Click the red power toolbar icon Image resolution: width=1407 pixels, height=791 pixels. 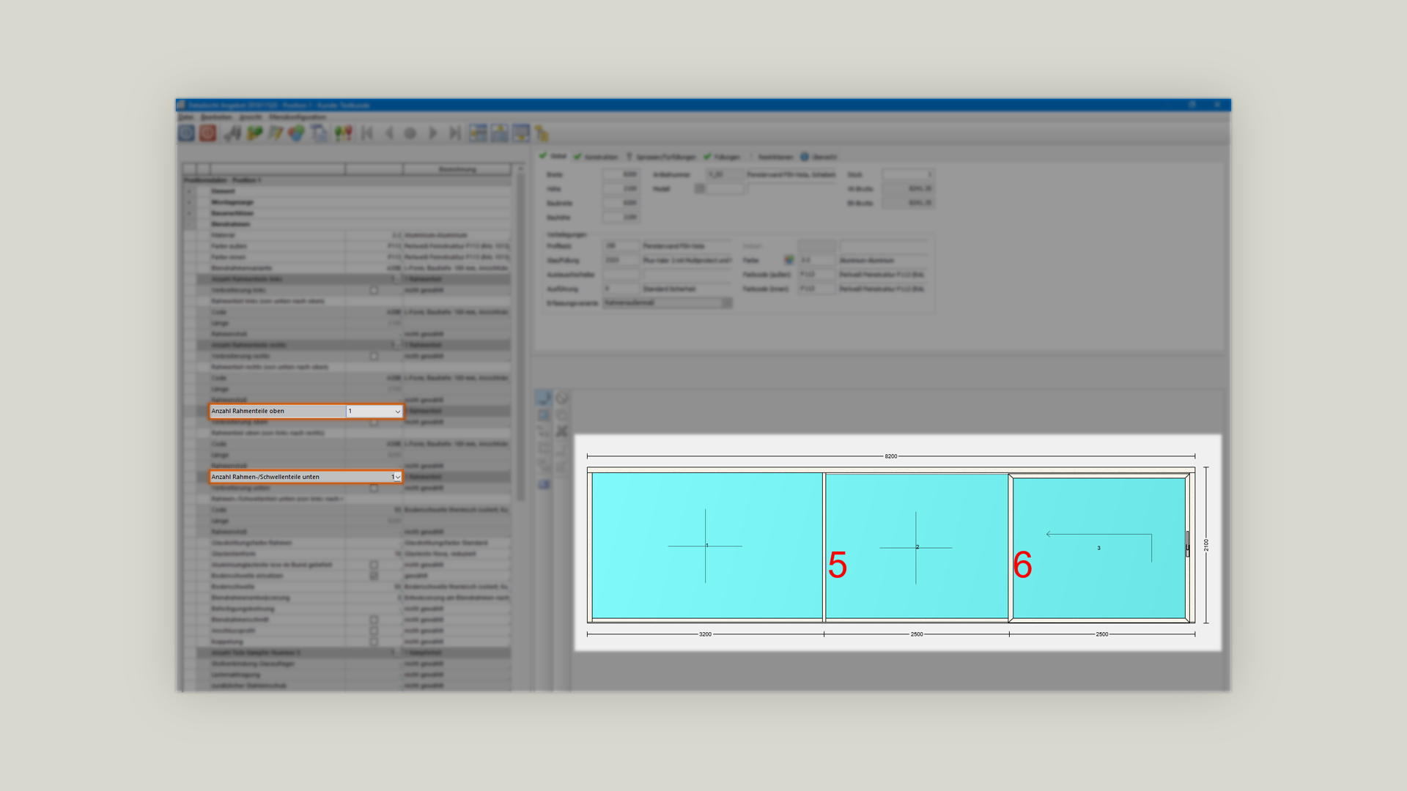208,133
